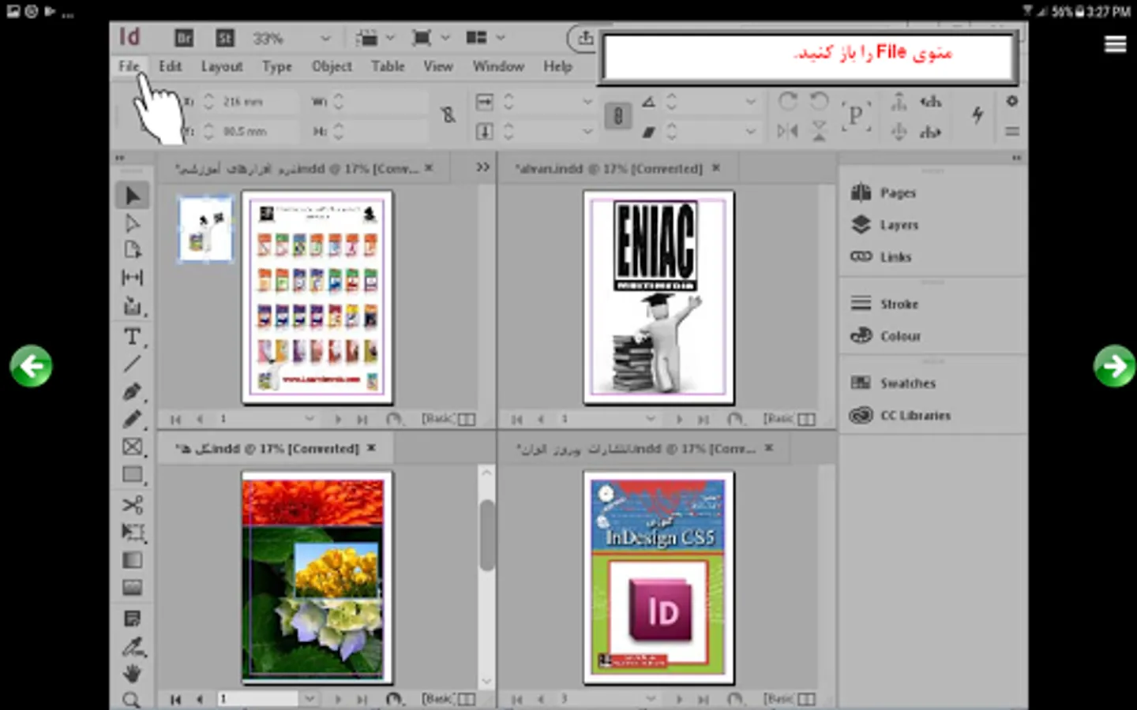Toggle constrain proportions link icon
This screenshot has width=1137, height=710.
(448, 115)
